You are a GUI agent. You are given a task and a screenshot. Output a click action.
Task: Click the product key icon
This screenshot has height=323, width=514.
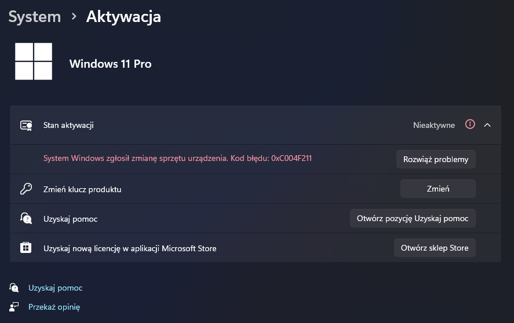coord(26,189)
